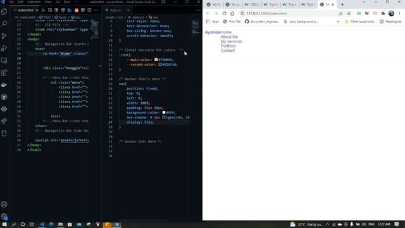This screenshot has height=228, width=405.
Task: Go to Chrome home page
Action: tap(232, 13)
